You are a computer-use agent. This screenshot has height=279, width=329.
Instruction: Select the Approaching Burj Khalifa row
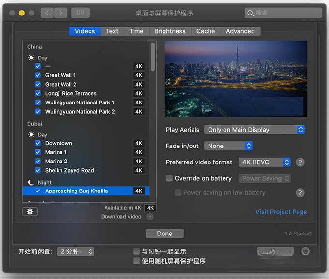coord(86,191)
